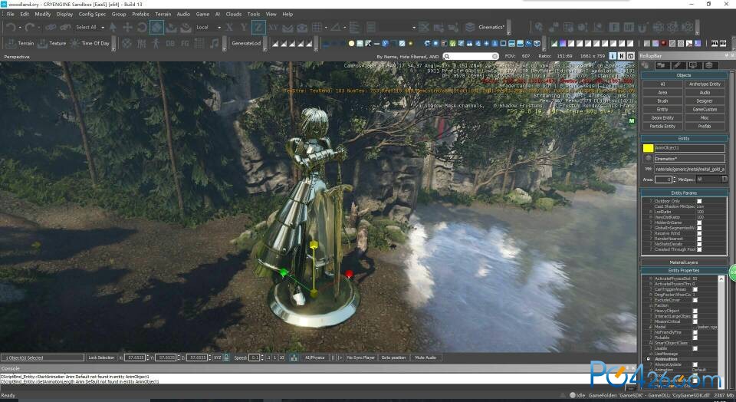736x402 pixels.
Task: Click the character figure editor icon
Action: click(x=156, y=43)
